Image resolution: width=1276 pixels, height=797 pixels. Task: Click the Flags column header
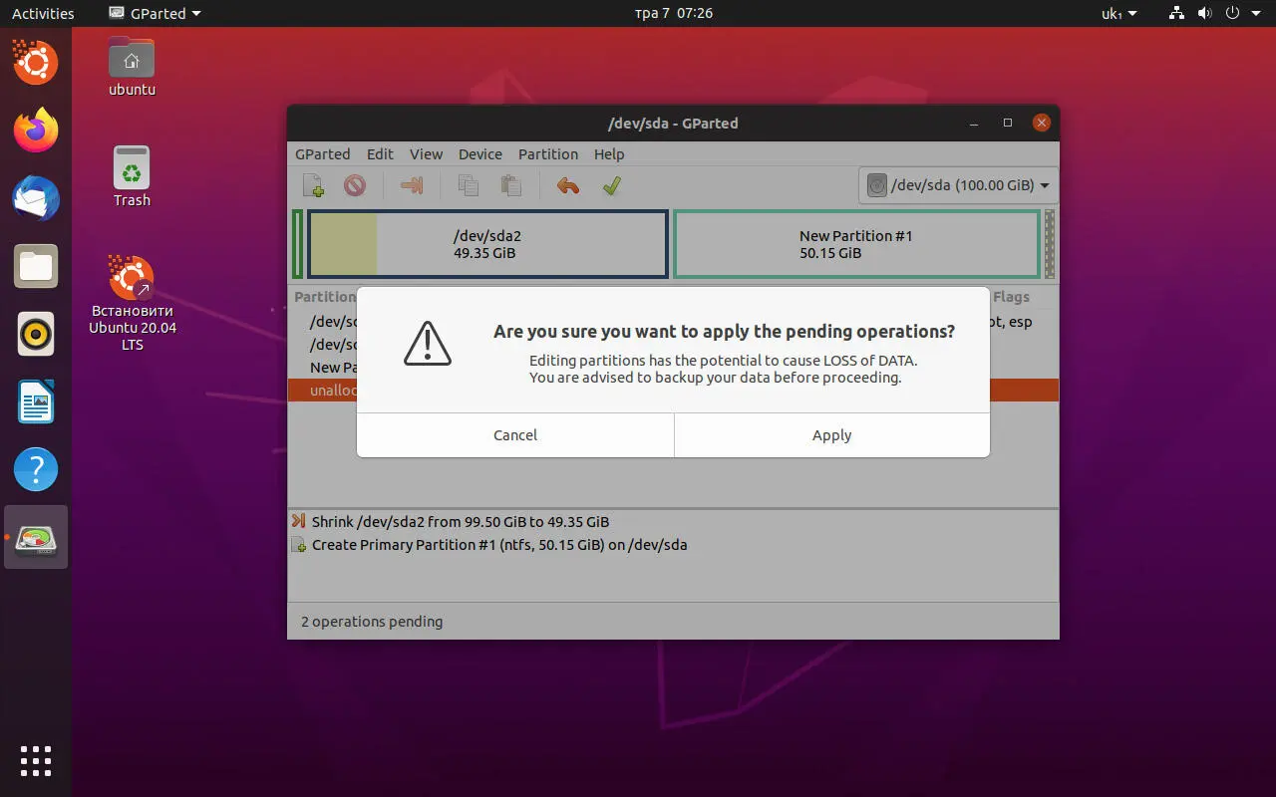tap(1011, 297)
